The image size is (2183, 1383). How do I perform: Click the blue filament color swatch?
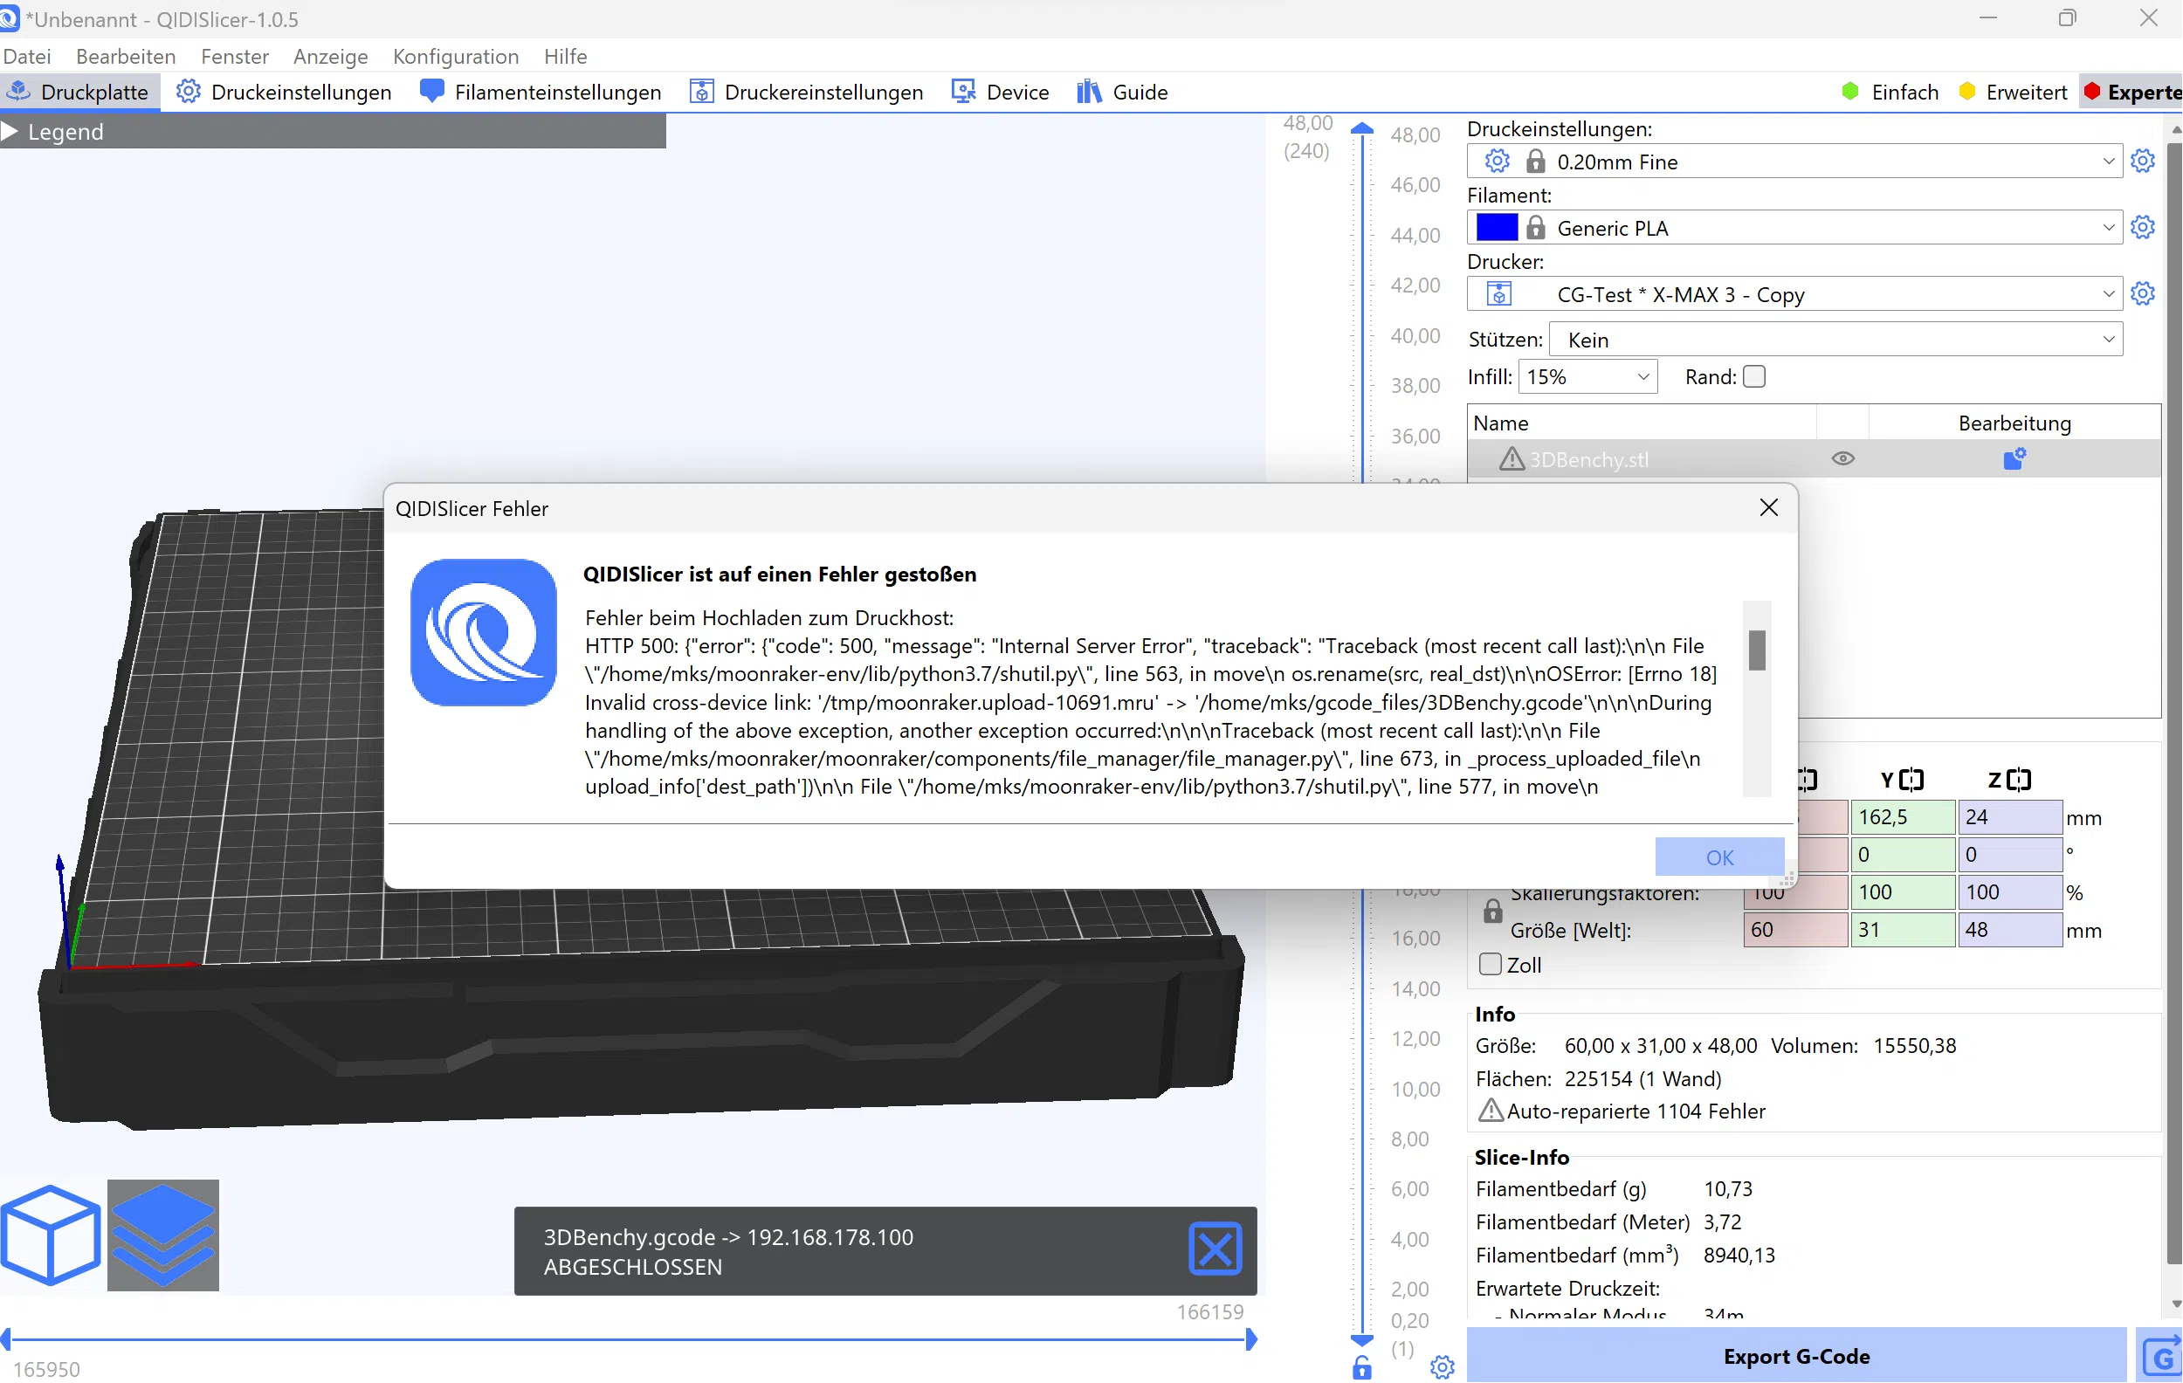click(x=1497, y=228)
